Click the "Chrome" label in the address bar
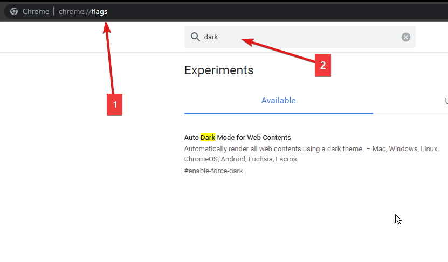The image size is (448, 262). [36, 11]
